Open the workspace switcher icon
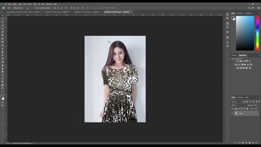The height and width of the screenshot is (147, 261). point(253,8)
